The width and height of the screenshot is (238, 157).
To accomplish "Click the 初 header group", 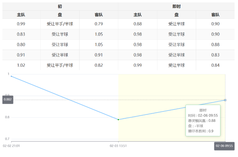I will [x=60, y=6].
